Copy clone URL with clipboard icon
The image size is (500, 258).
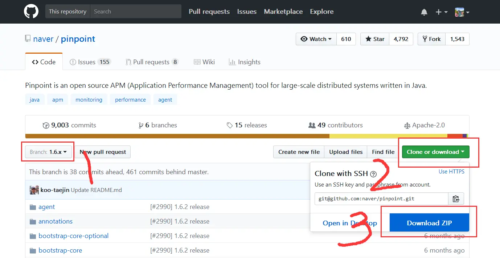456,199
